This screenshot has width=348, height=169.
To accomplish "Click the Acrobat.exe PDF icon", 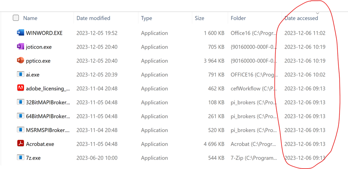I will coord(20,144).
